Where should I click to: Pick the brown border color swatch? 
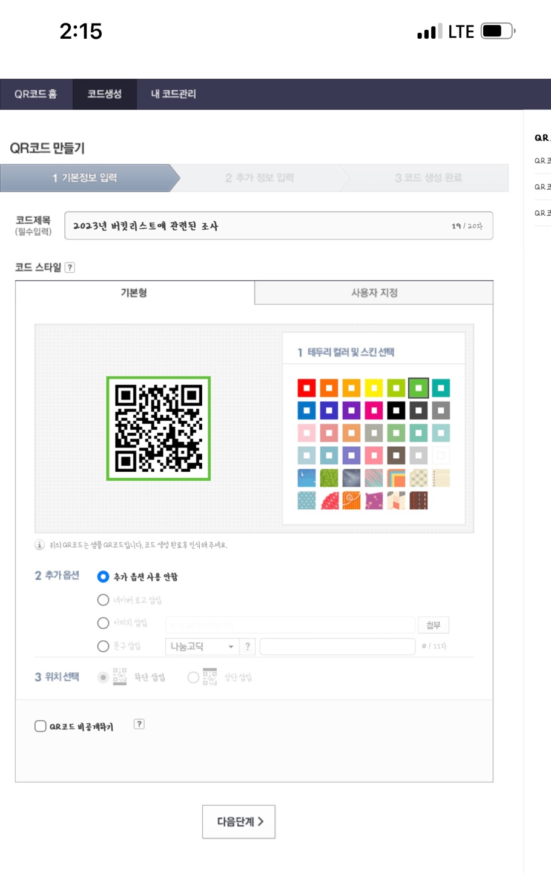click(x=396, y=455)
